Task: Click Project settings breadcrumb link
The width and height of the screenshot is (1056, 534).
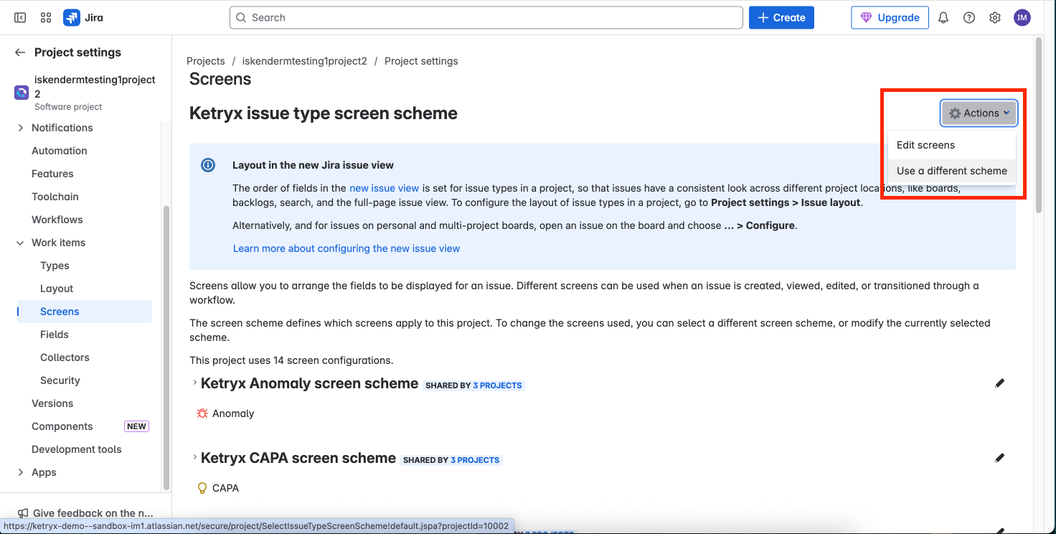Action: 421,61
